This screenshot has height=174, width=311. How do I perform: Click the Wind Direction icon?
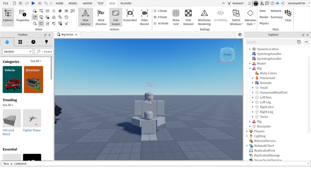pyautogui.click(x=101, y=17)
